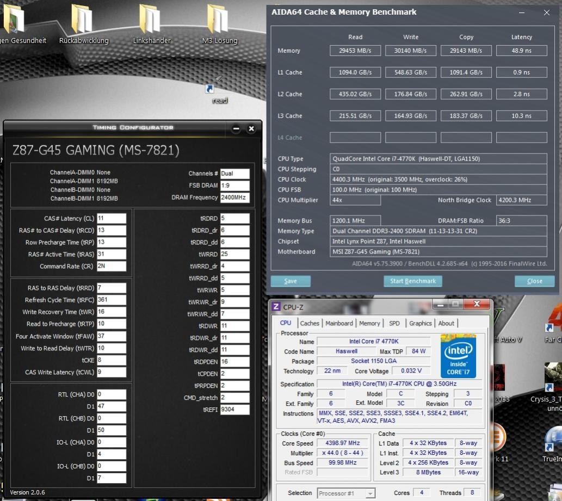The image size is (562, 501).
Task: Open the SPD tab in CPU-Z
Action: point(394,323)
